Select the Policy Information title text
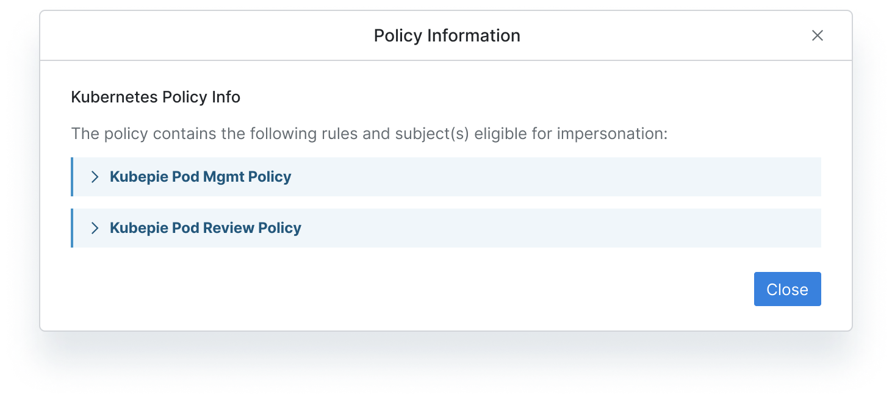 447,35
